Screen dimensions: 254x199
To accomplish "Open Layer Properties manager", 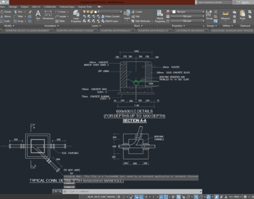I will coord(76,16).
